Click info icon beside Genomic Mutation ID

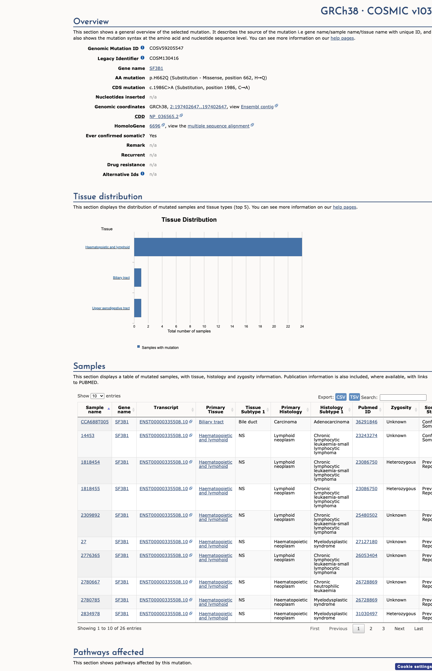tap(142, 48)
